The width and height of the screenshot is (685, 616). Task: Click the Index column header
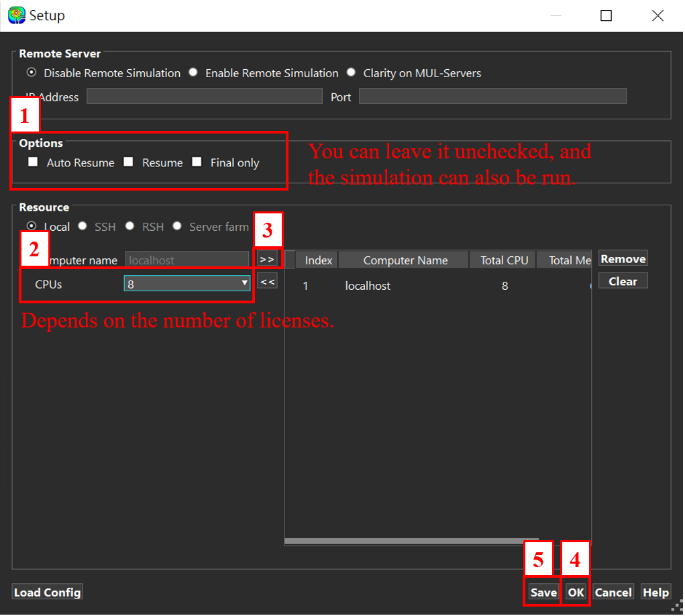(x=317, y=260)
